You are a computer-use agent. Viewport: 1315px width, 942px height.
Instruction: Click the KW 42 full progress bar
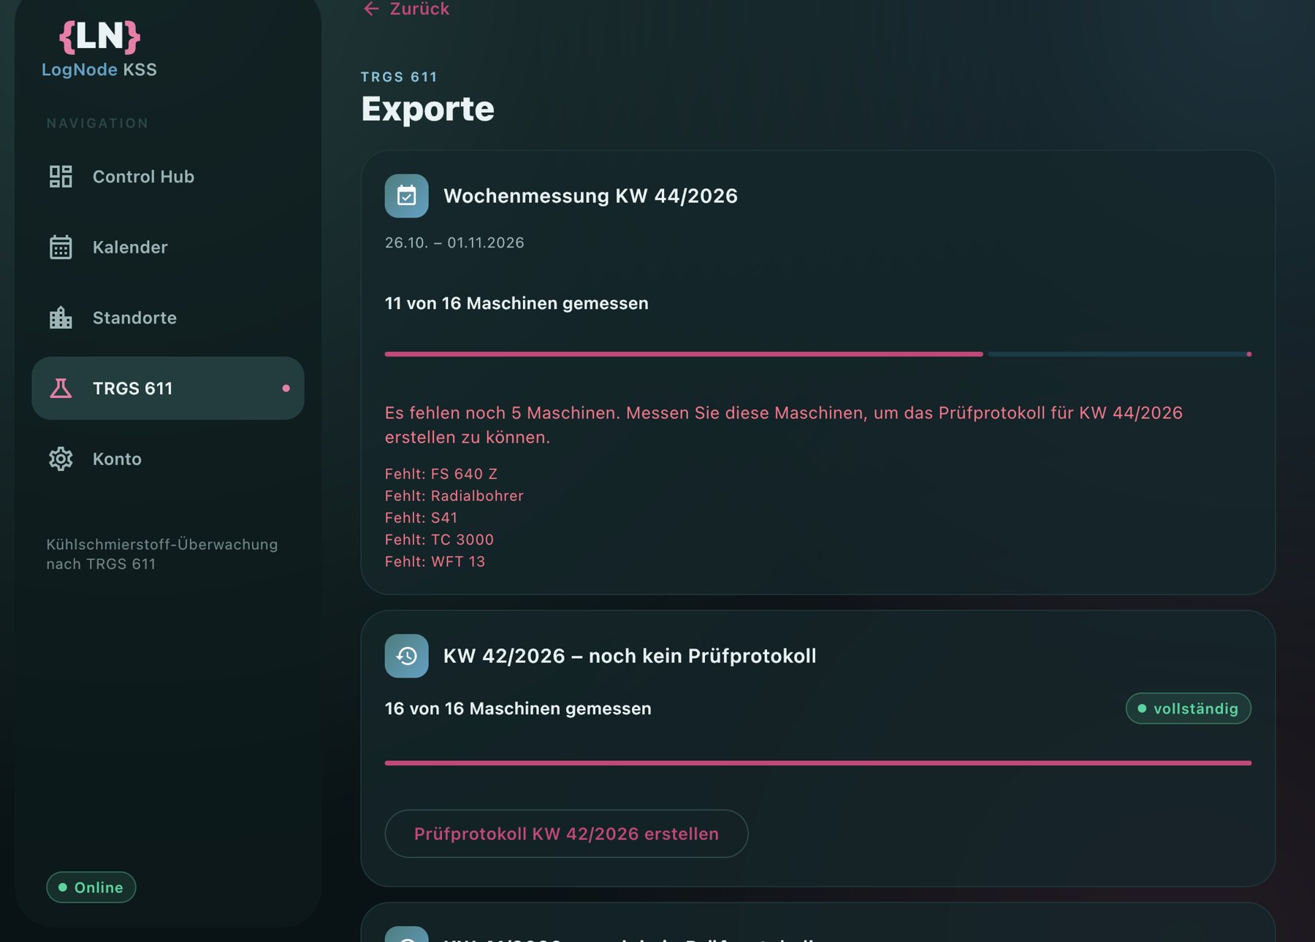818,763
